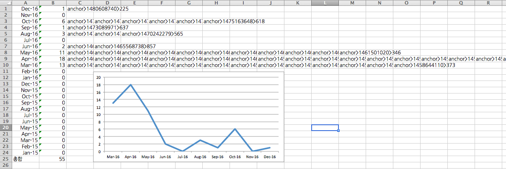Select the column A header
The image size is (506, 169).
pos(26,3)
